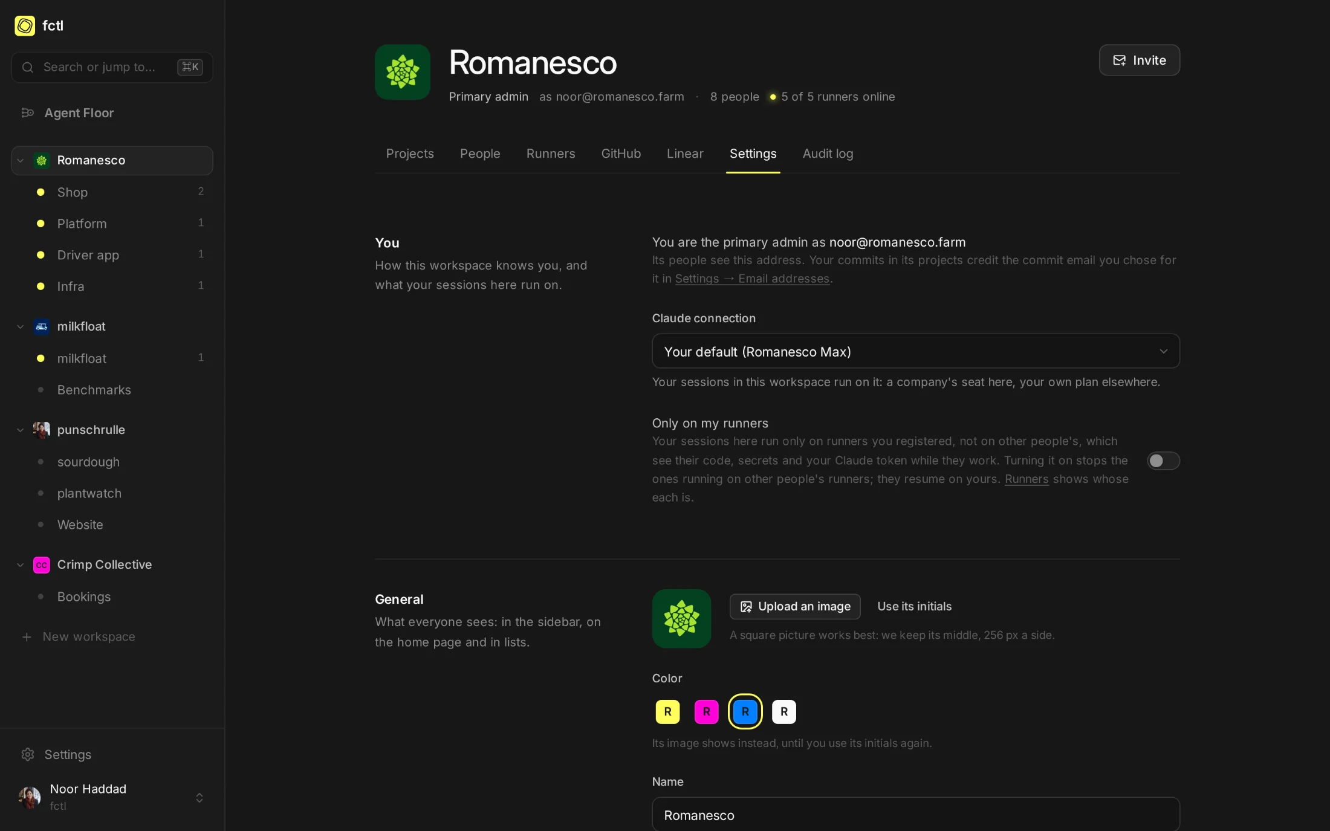Collapse the Crimp Collective group

click(21, 565)
